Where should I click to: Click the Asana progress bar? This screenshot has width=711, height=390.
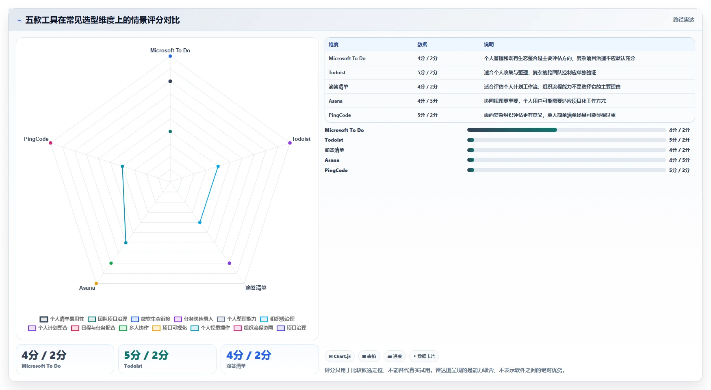pos(566,160)
